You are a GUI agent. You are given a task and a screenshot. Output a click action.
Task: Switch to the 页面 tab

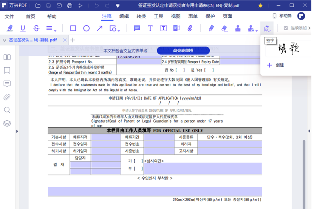click(227, 16)
